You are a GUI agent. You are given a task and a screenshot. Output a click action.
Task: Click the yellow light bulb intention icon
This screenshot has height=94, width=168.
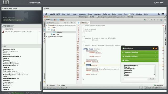(x=85, y=63)
